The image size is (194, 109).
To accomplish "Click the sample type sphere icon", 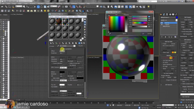I will pos(85,19).
